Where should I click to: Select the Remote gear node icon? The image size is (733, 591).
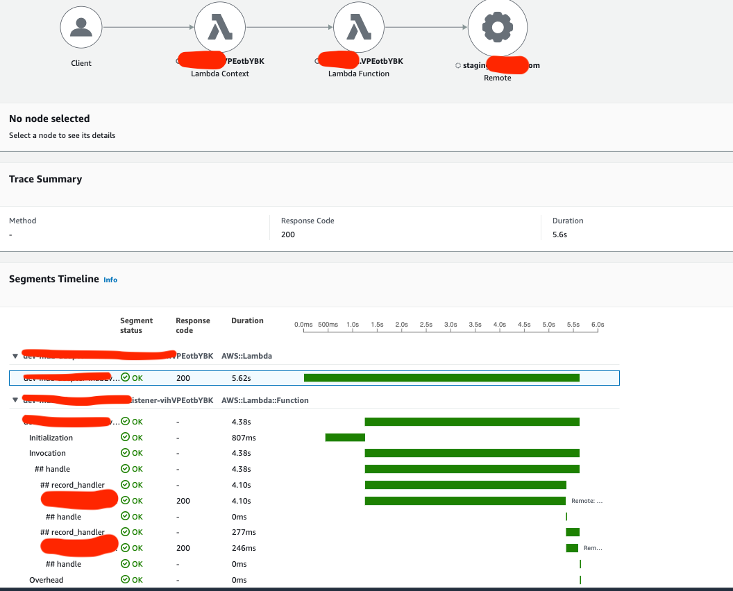(498, 27)
